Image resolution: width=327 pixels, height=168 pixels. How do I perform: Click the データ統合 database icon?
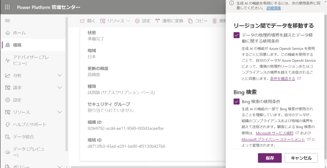pyautogui.click(x=8, y=137)
